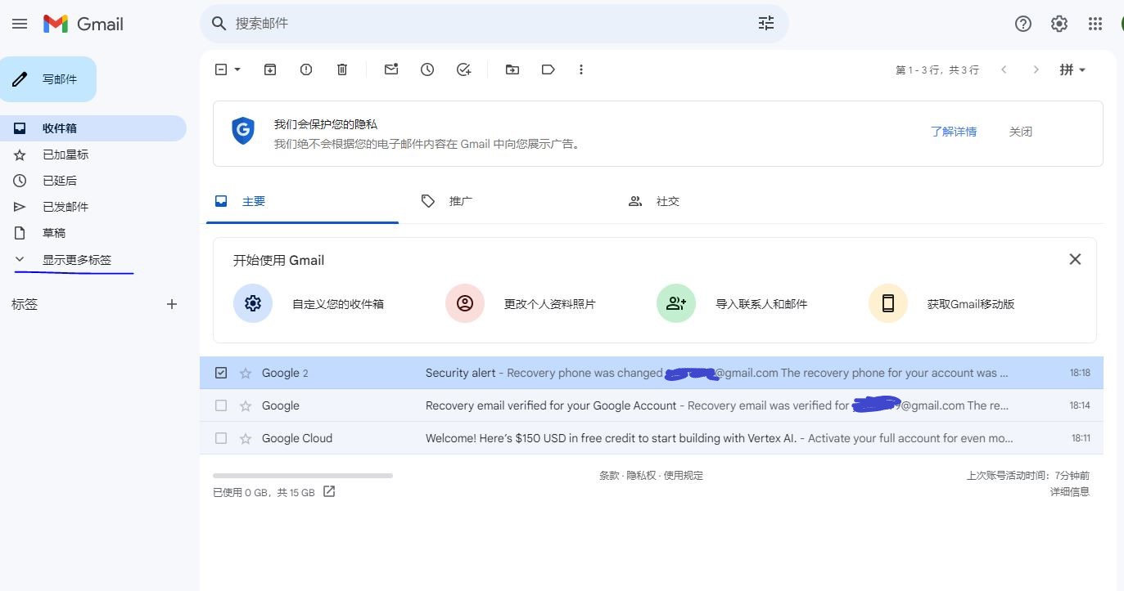Go to older page arrow
This screenshot has width=1124, height=591.
pos(1036,69)
